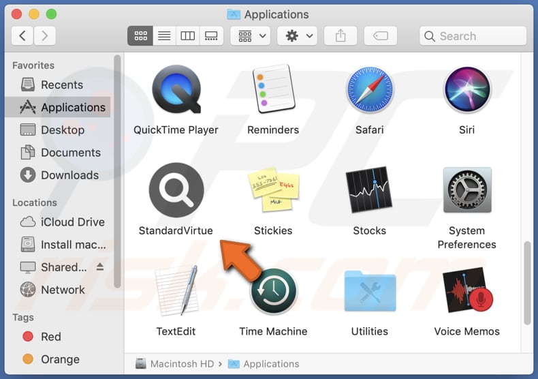The height and width of the screenshot is (379, 538).
Task: Click the Edit Tags toolbar button
Action: [x=381, y=35]
